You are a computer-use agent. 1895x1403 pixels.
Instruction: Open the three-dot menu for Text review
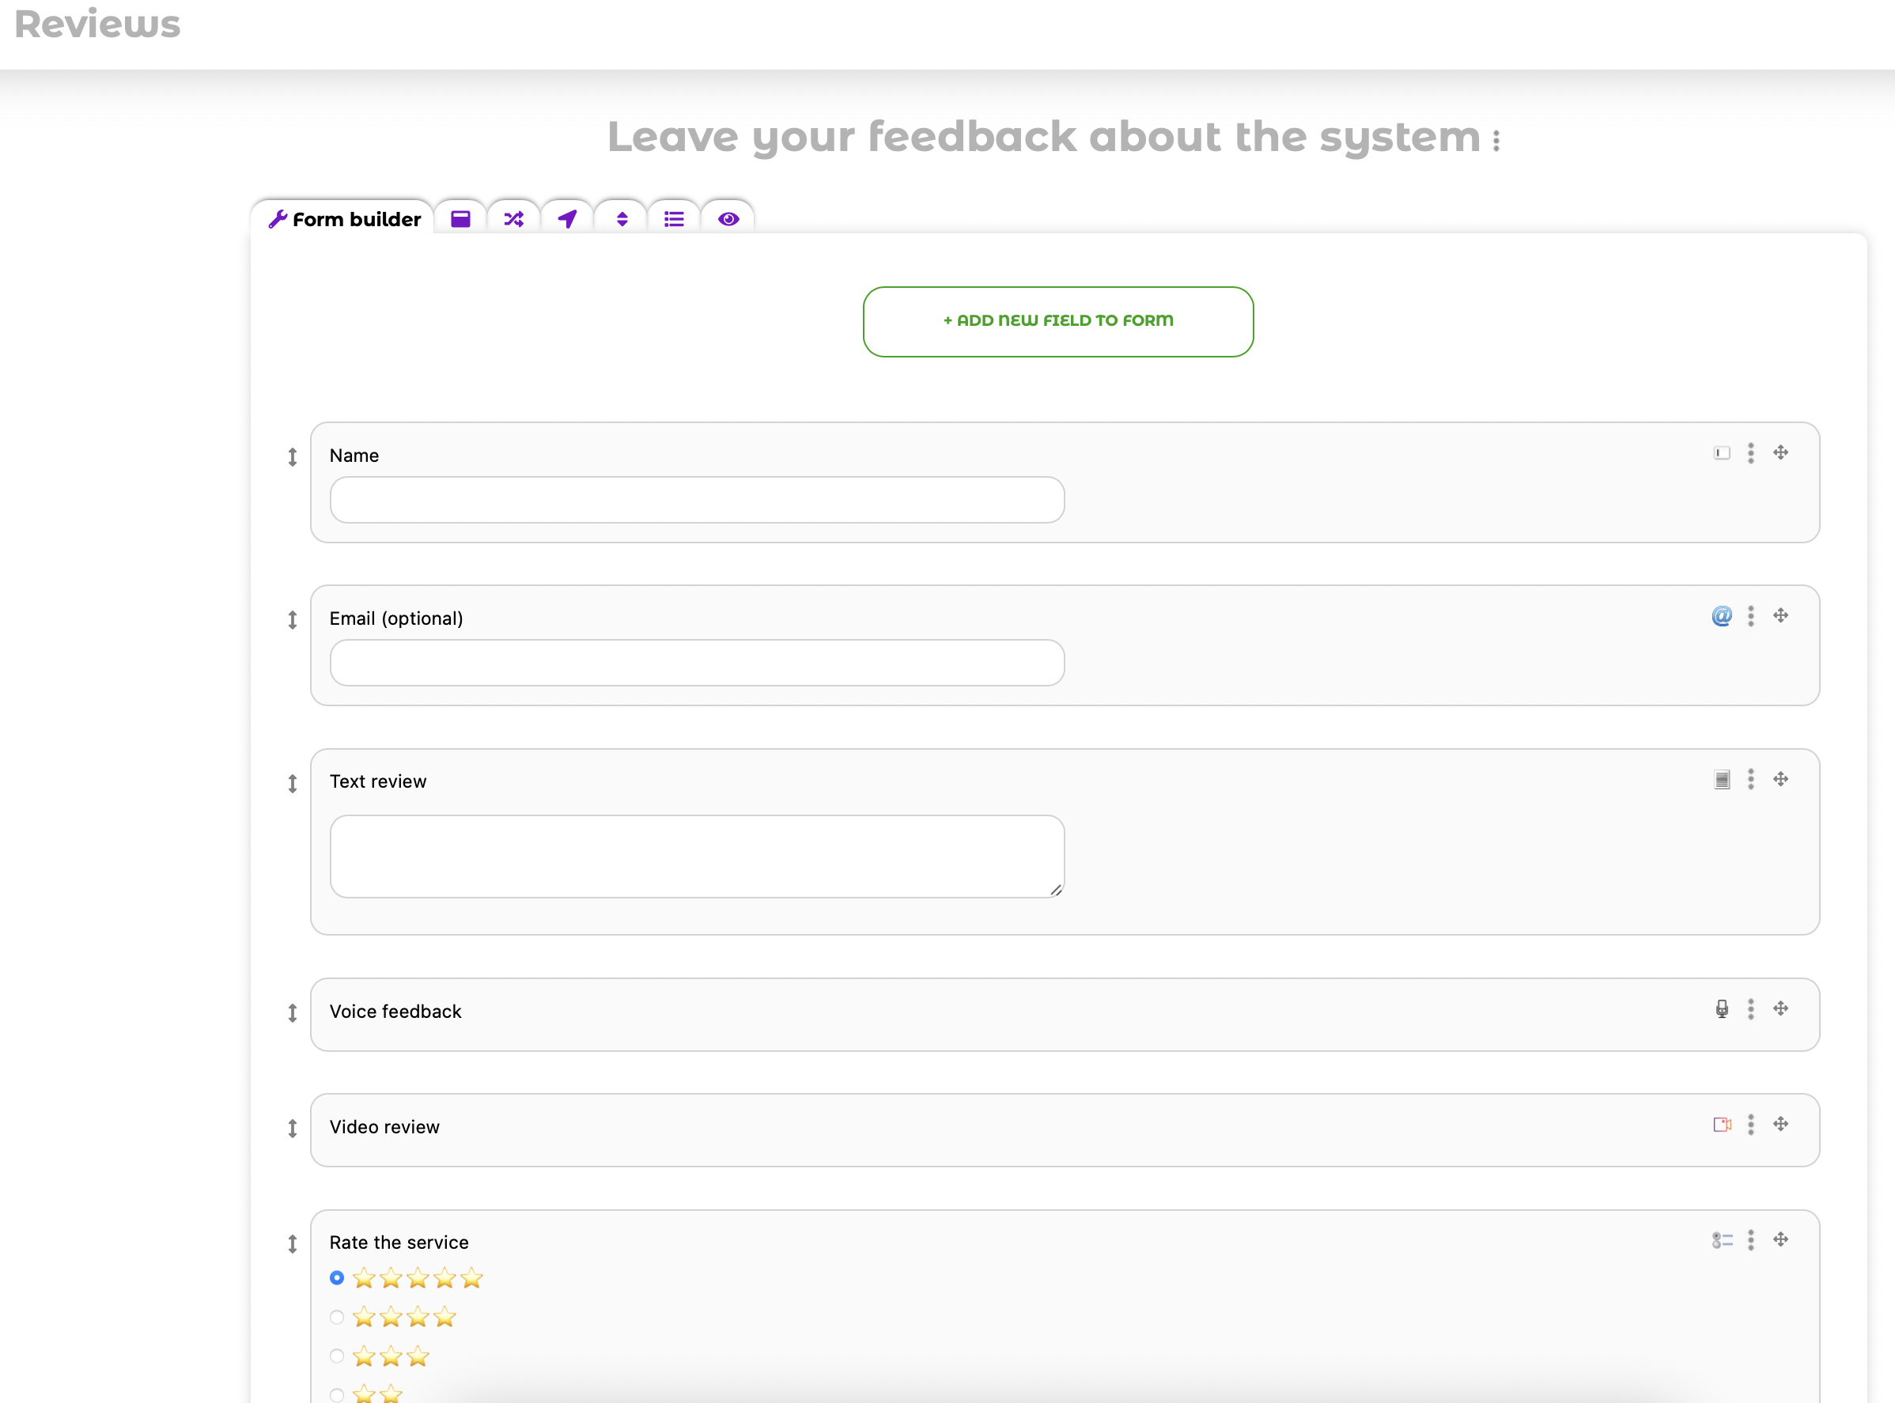pos(1750,779)
